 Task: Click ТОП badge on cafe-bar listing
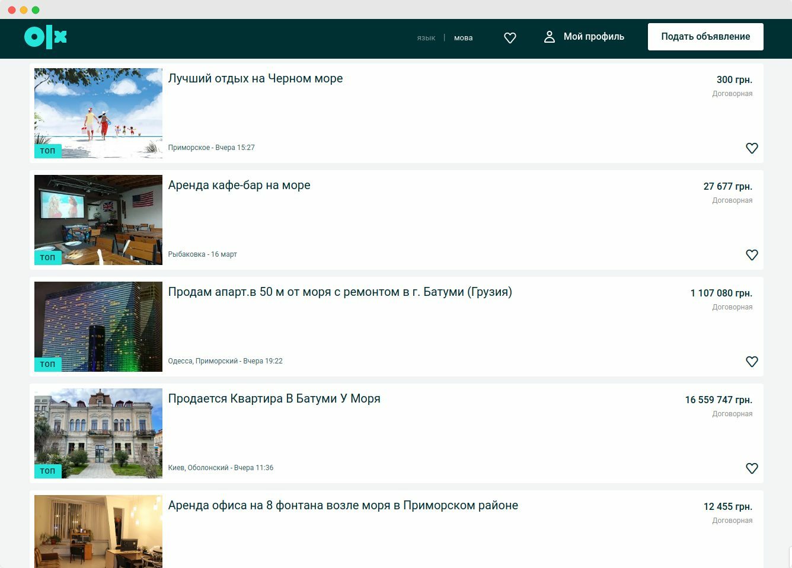pyautogui.click(x=48, y=257)
